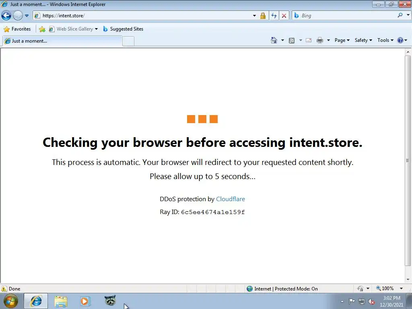Viewport: 412px width, 309px height.
Task: Open Windows Explorer from the taskbar
Action: click(x=61, y=301)
